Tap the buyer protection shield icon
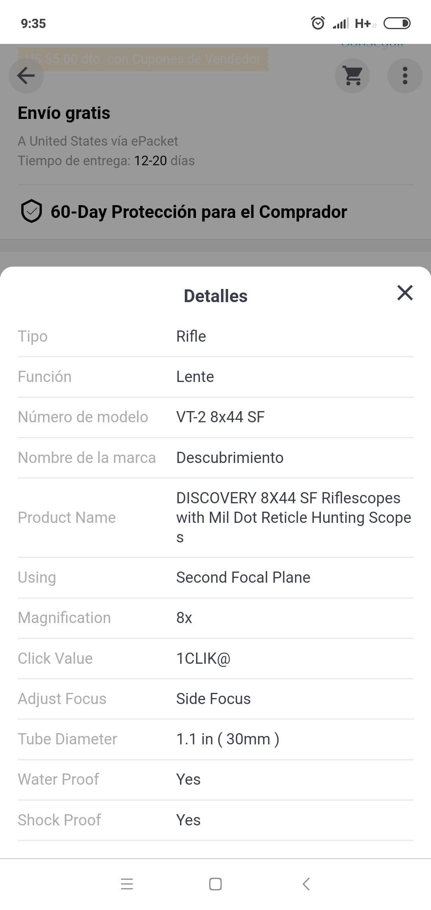This screenshot has width=431, height=910. [x=31, y=211]
